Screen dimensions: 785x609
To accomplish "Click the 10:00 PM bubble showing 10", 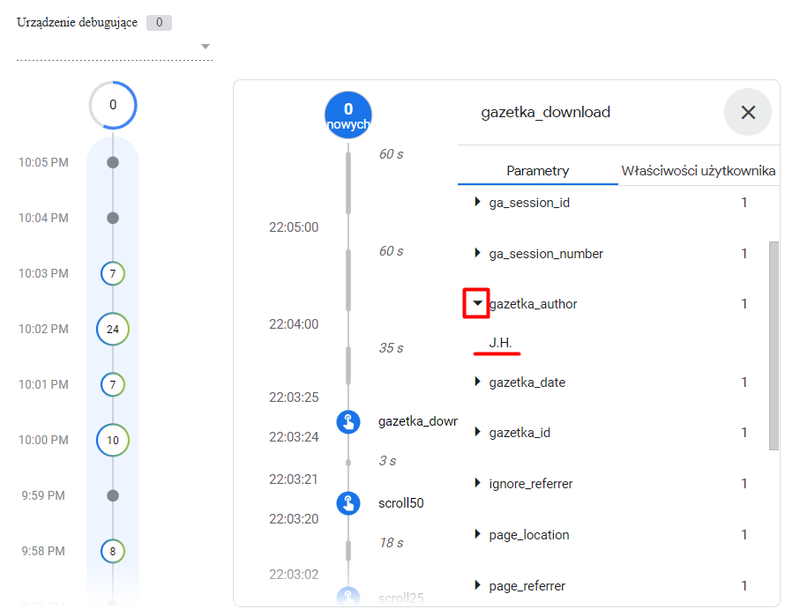I will pyautogui.click(x=113, y=440).
